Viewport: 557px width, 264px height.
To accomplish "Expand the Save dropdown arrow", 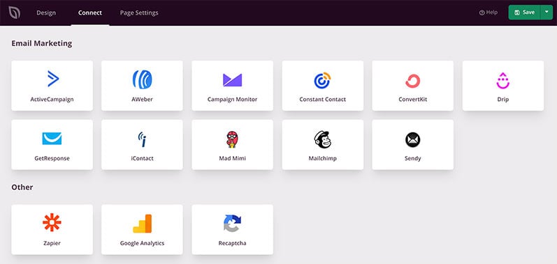I will pos(547,13).
